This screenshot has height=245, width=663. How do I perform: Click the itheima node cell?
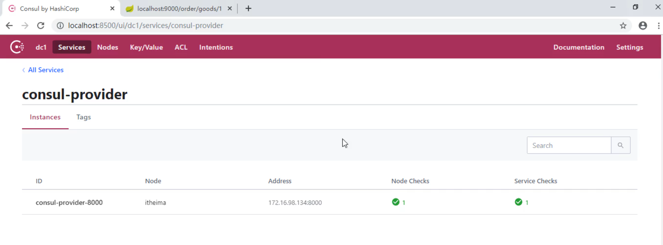coord(155,202)
